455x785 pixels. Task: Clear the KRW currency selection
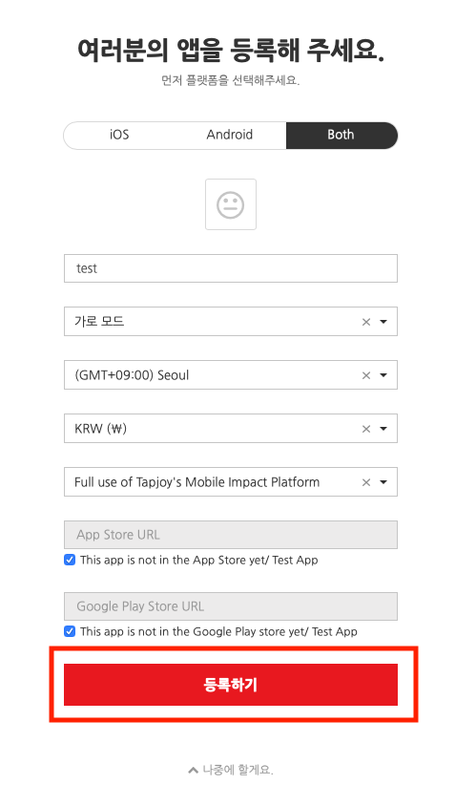(x=366, y=429)
